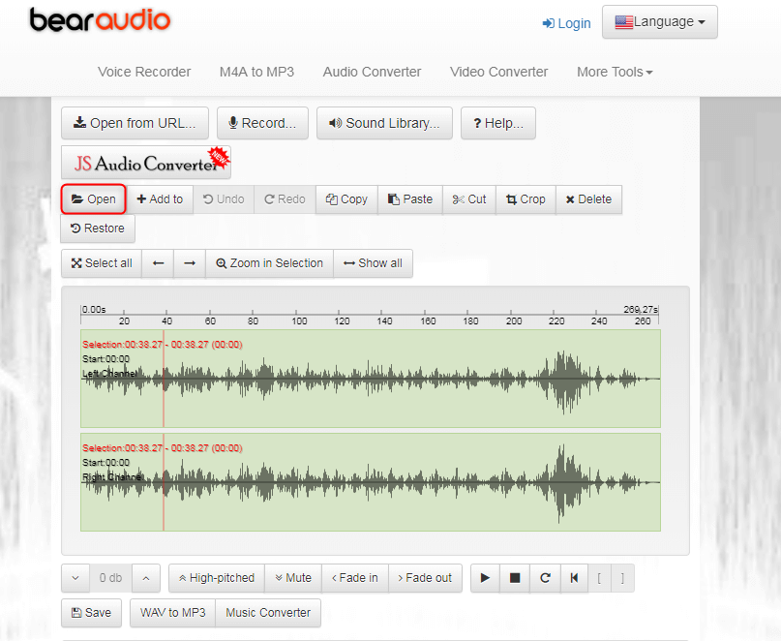
Task: Play the audio
Action: [x=485, y=578]
